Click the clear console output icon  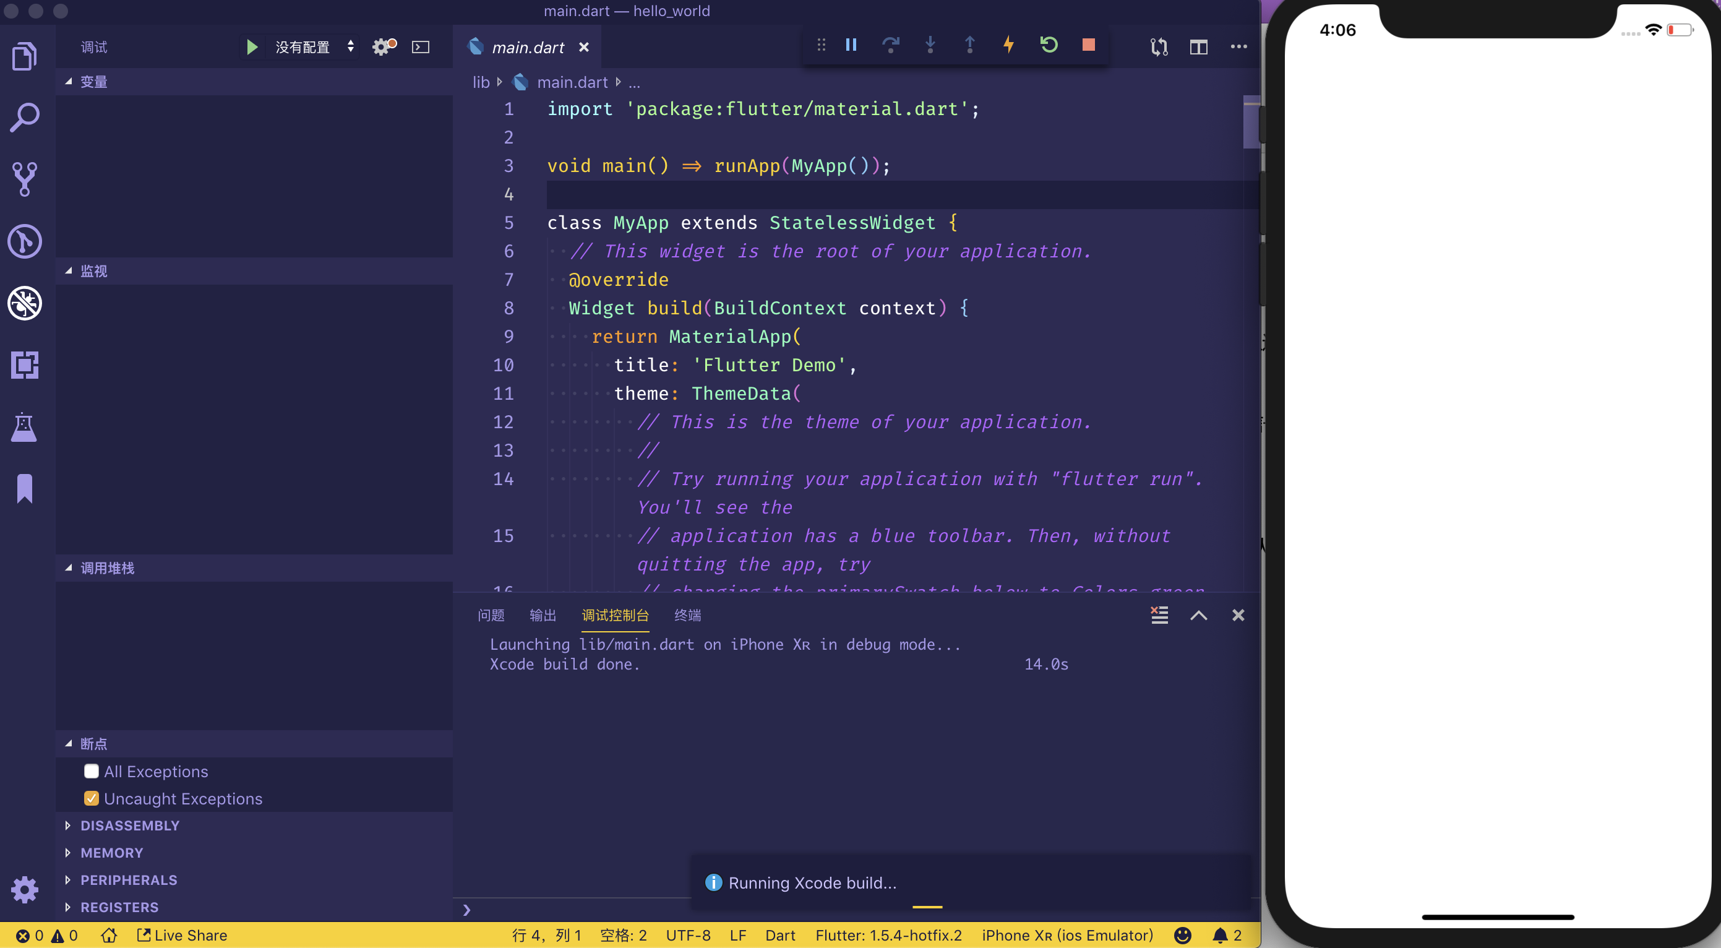tap(1160, 615)
